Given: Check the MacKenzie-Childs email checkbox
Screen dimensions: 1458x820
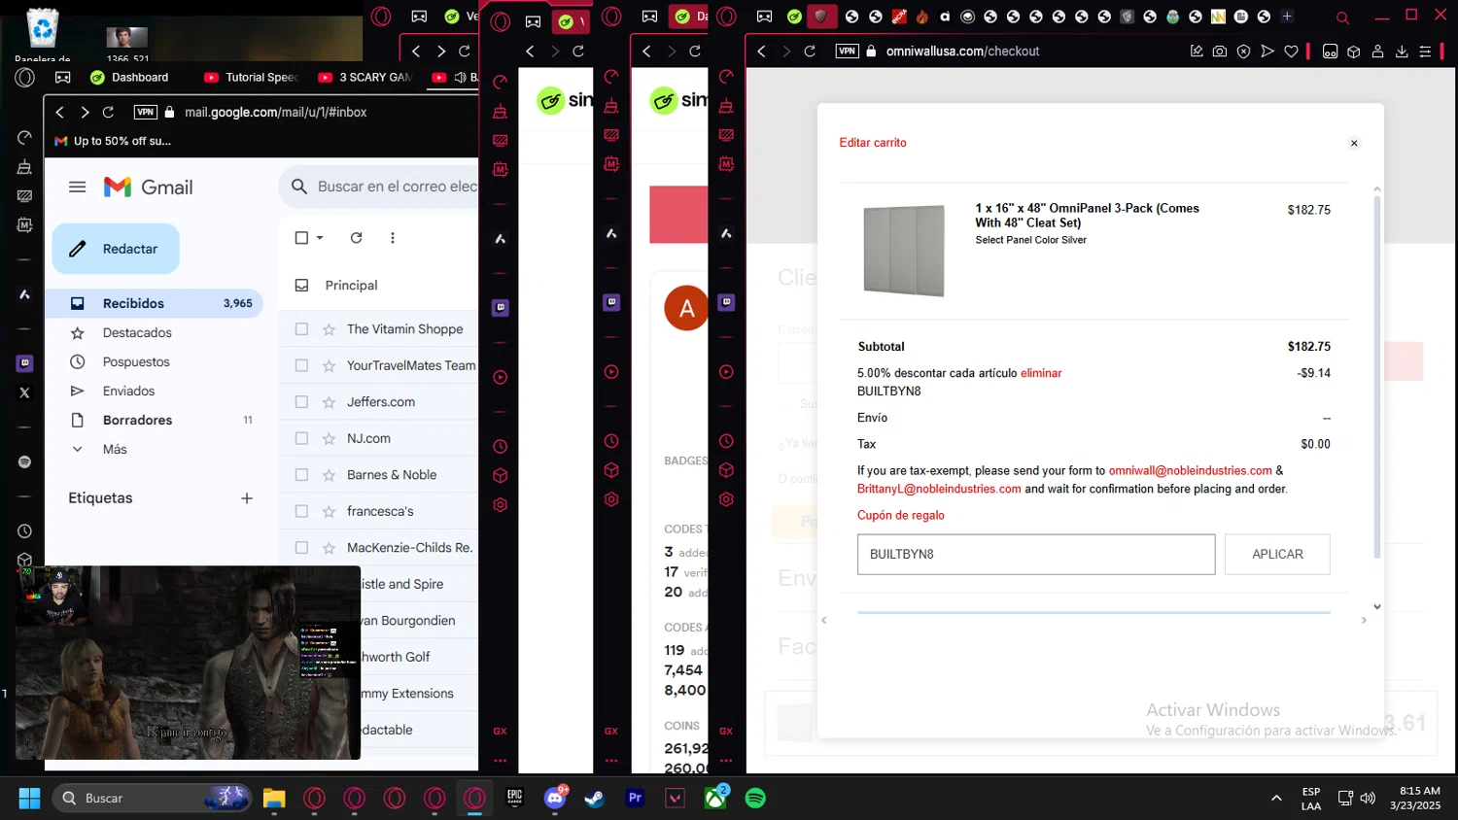Looking at the screenshot, I should click(x=301, y=548).
